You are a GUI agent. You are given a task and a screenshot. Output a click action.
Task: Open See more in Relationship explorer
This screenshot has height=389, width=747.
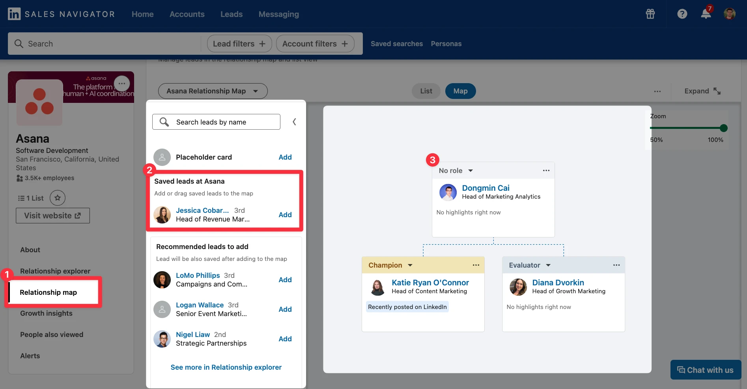[226, 367]
